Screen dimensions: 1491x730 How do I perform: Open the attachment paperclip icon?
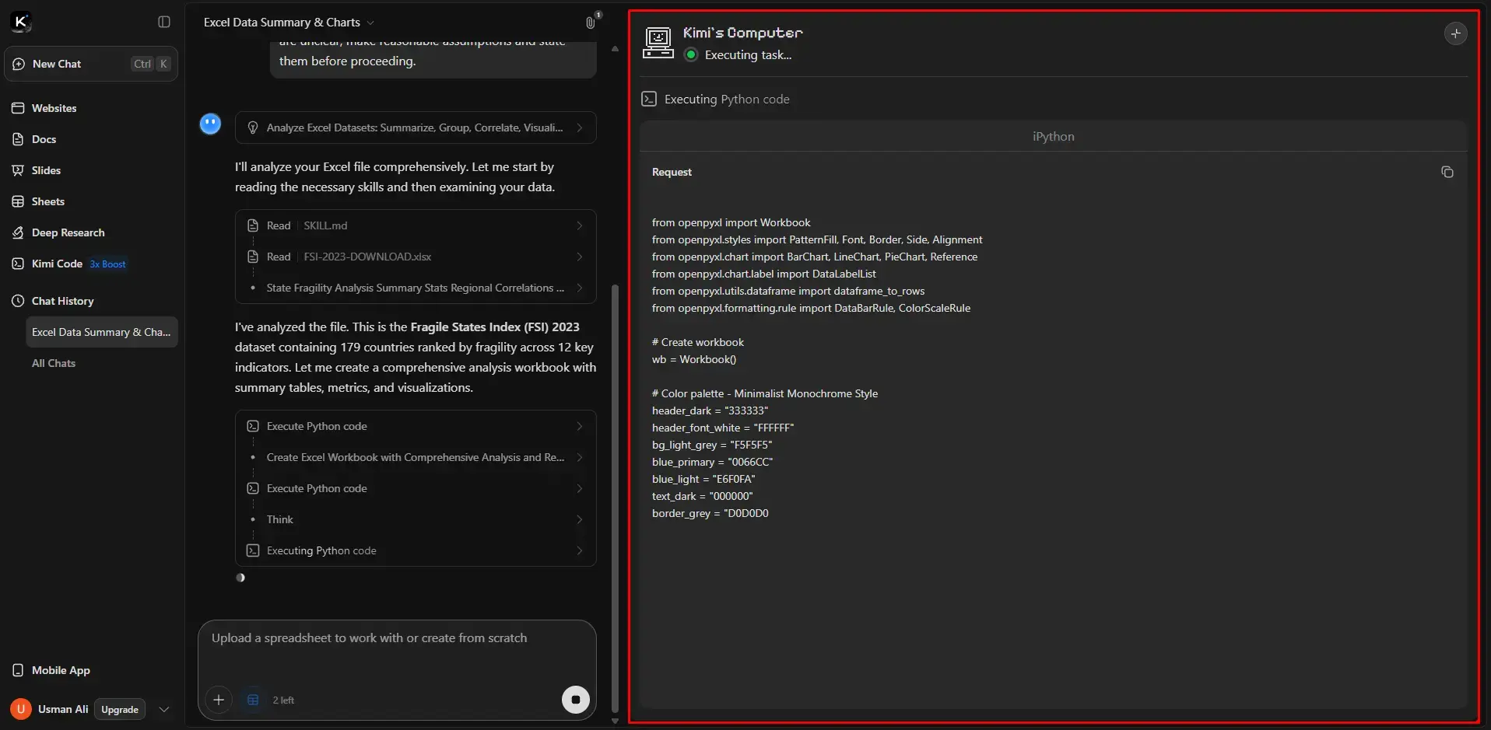[x=591, y=23]
